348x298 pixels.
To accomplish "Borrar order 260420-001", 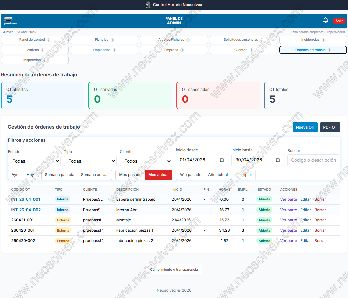I will [x=320, y=231].
